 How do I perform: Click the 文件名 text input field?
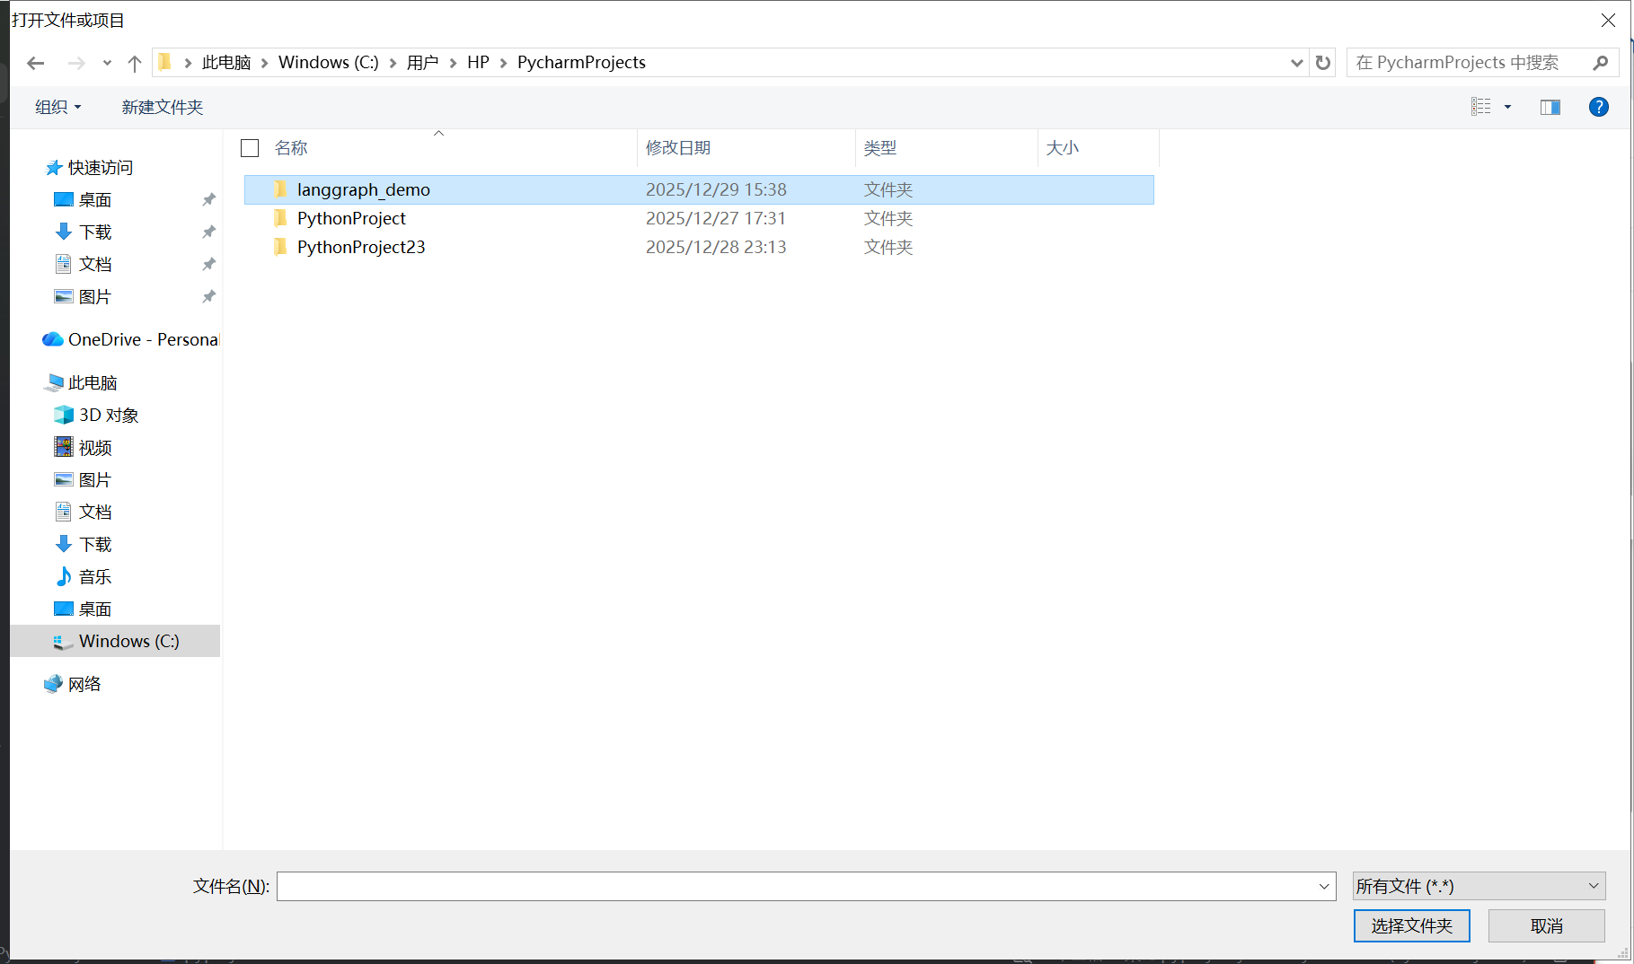(x=798, y=887)
